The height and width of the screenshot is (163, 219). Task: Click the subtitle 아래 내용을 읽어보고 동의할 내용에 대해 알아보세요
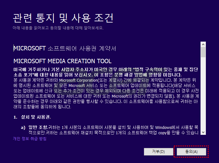(58, 28)
